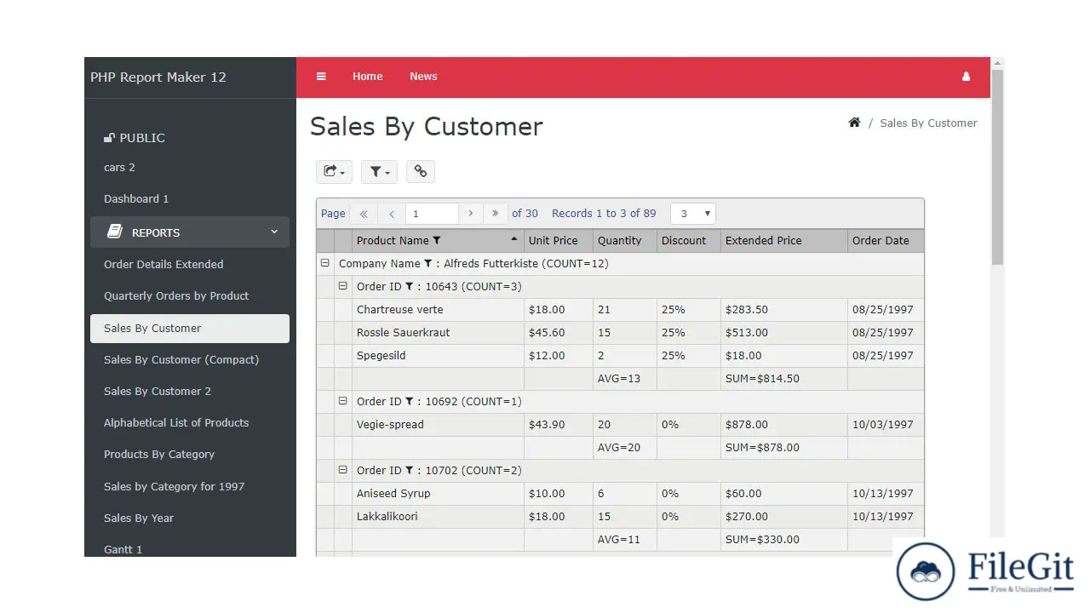Open Sales By Customer 2 report
Viewport: 1090px width, 613px height.
tap(158, 392)
